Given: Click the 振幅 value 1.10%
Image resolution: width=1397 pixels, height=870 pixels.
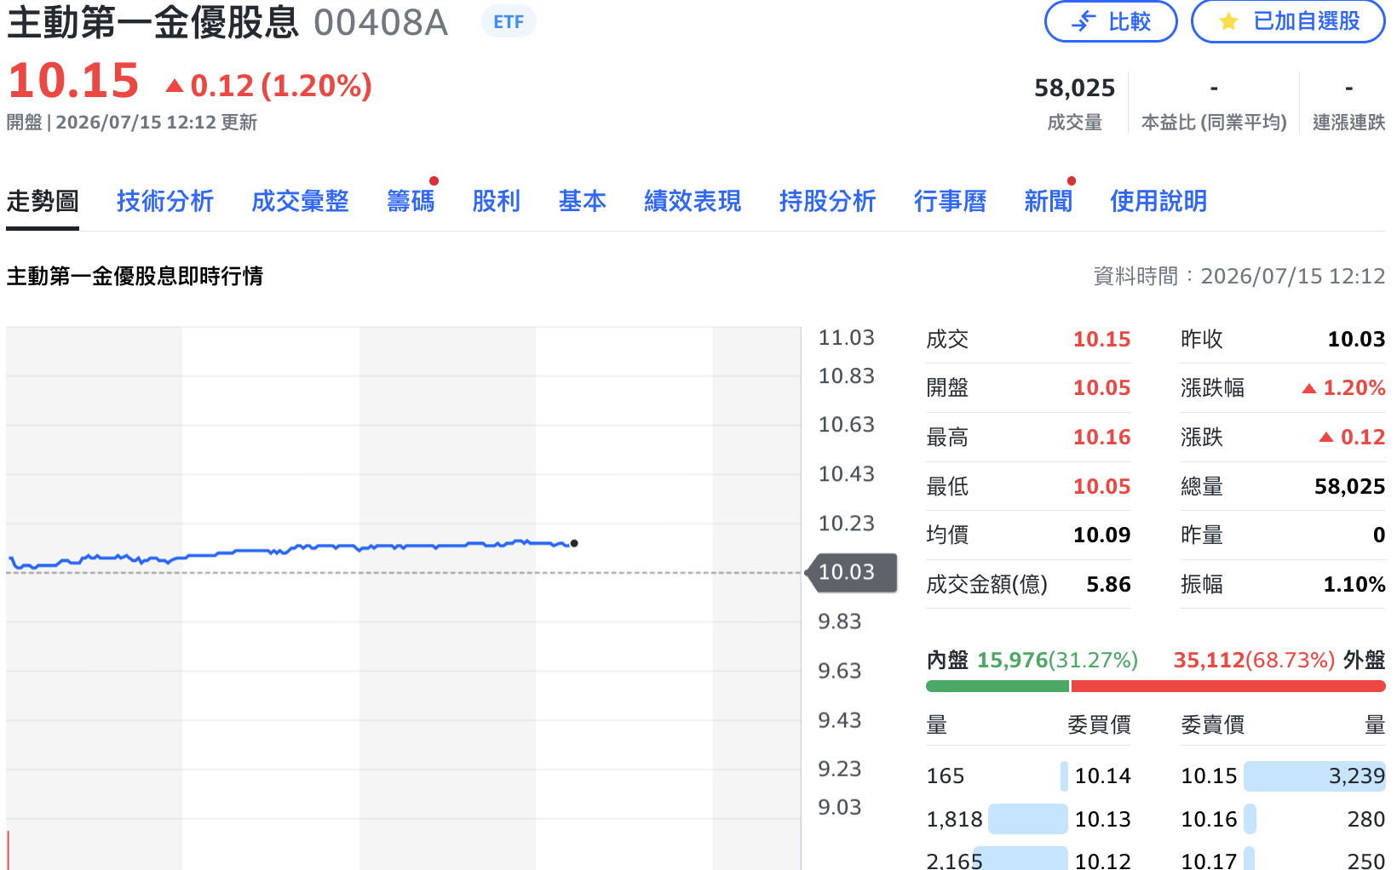Looking at the screenshot, I should (1354, 585).
